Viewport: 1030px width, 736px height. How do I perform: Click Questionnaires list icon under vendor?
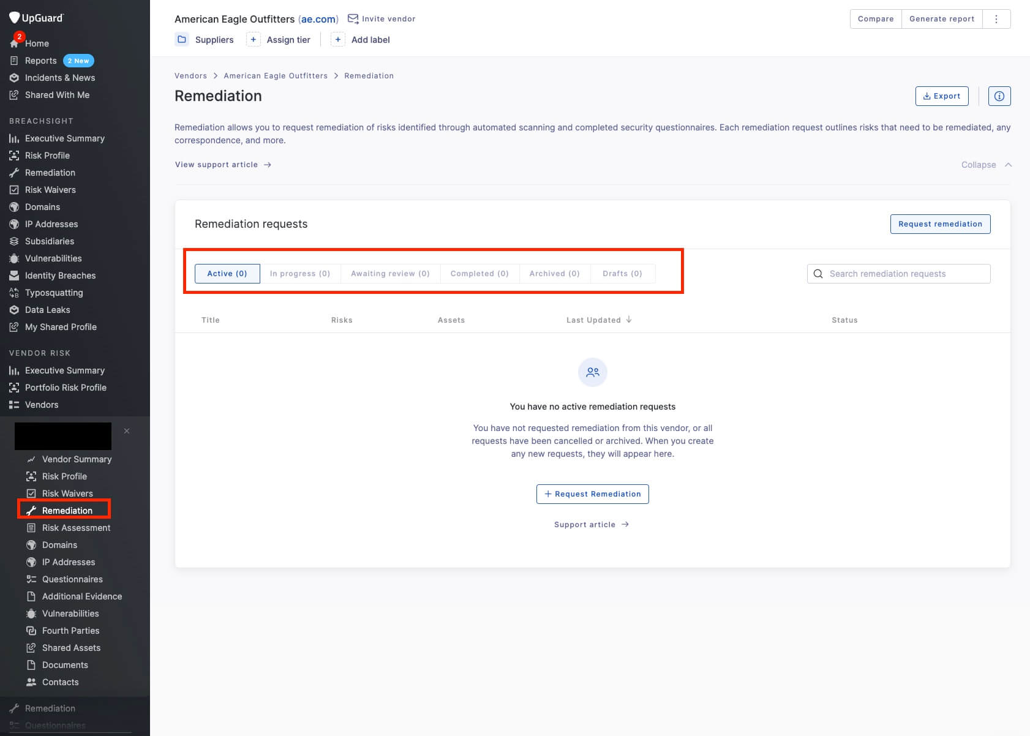pos(31,579)
